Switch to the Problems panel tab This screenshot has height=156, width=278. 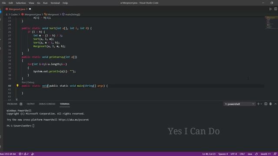(12, 104)
